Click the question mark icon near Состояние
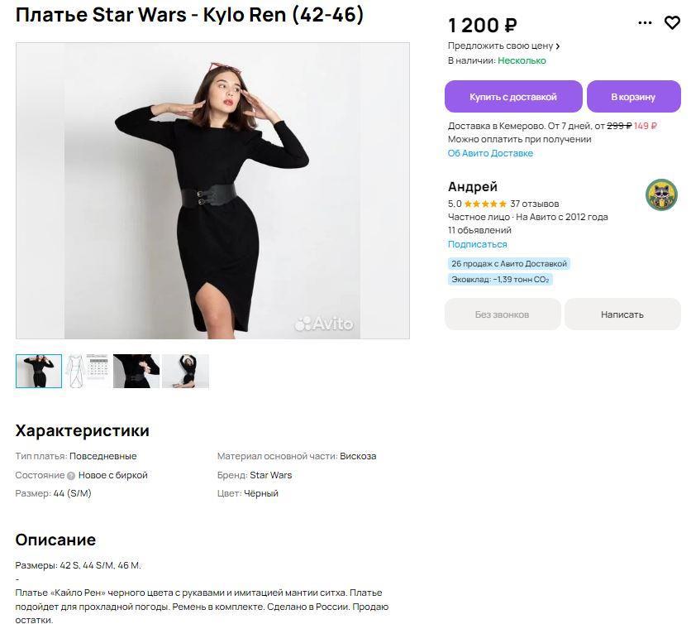Screen dimensions: 691x624 coord(71,476)
